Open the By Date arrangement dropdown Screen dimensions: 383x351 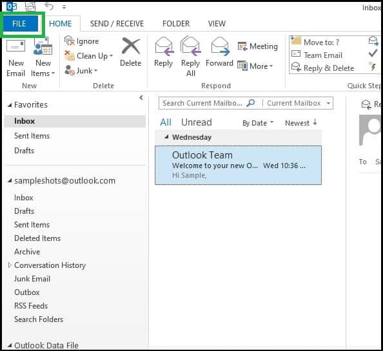[258, 123]
